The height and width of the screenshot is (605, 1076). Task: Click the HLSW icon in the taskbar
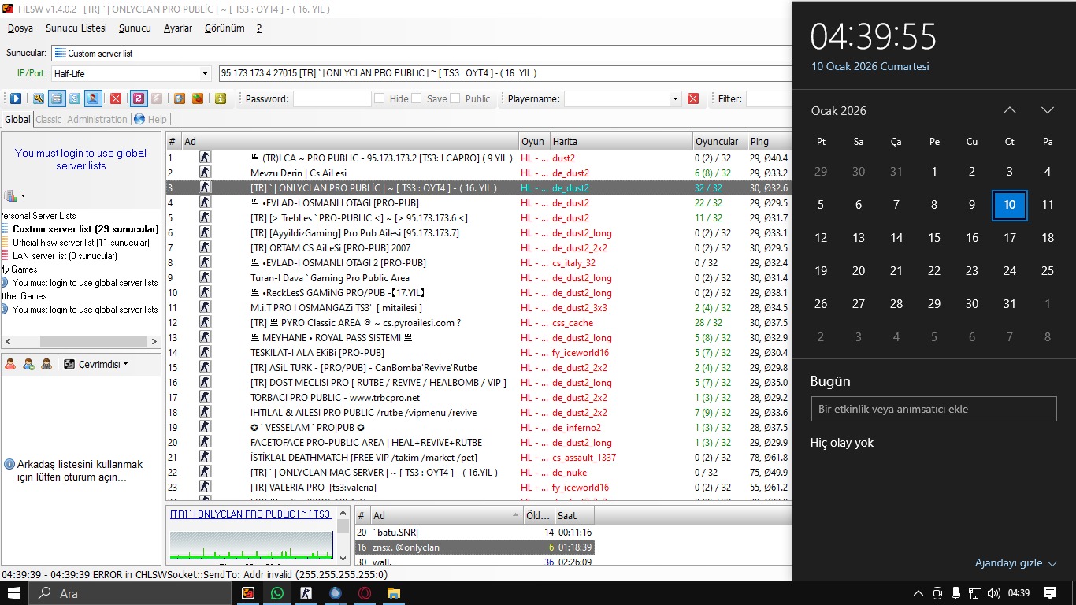tap(248, 593)
